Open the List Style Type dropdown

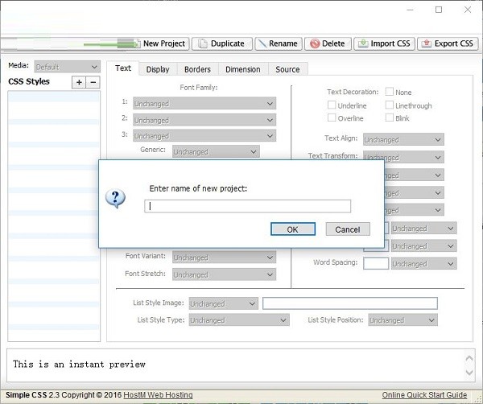pyautogui.click(x=237, y=319)
